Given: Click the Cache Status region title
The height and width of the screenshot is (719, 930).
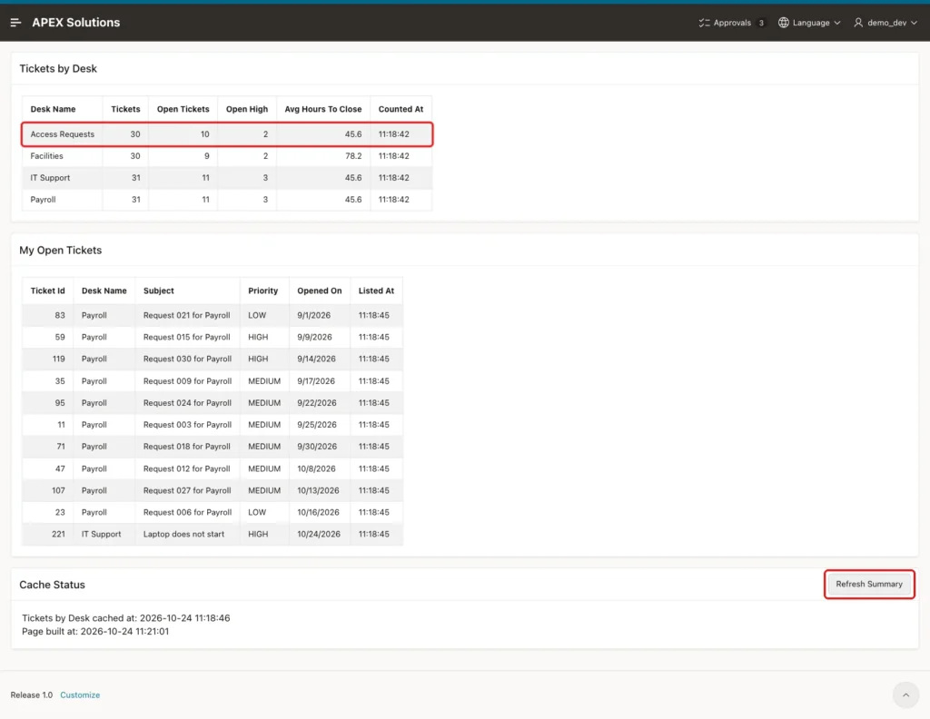Looking at the screenshot, I should pyautogui.click(x=52, y=585).
